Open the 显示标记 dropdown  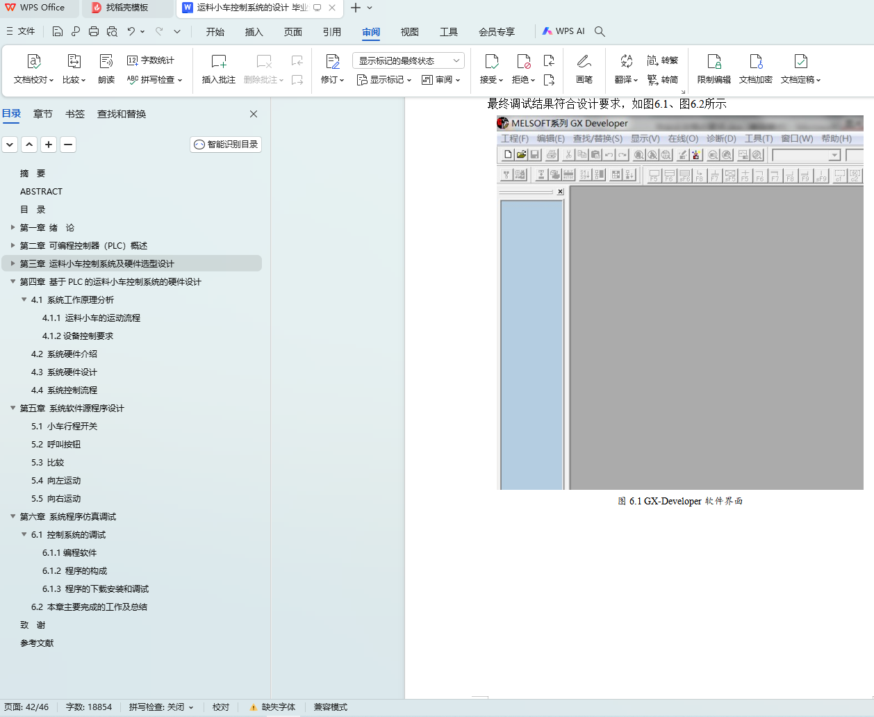click(384, 80)
